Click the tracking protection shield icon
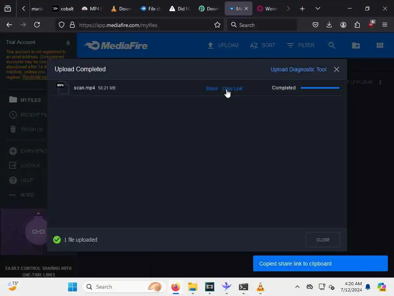Viewport: 394px width, 296px height. (62, 25)
